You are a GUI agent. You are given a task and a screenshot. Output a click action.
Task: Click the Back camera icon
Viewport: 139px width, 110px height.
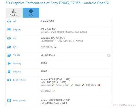(x=9, y=80)
